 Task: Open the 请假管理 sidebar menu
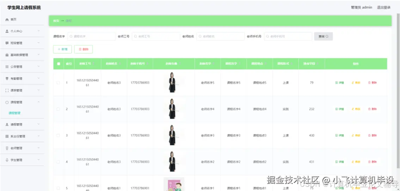coord(22,124)
